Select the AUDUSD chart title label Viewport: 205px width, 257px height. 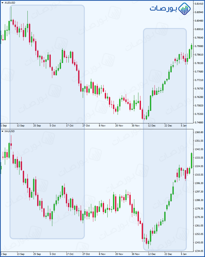10,3
